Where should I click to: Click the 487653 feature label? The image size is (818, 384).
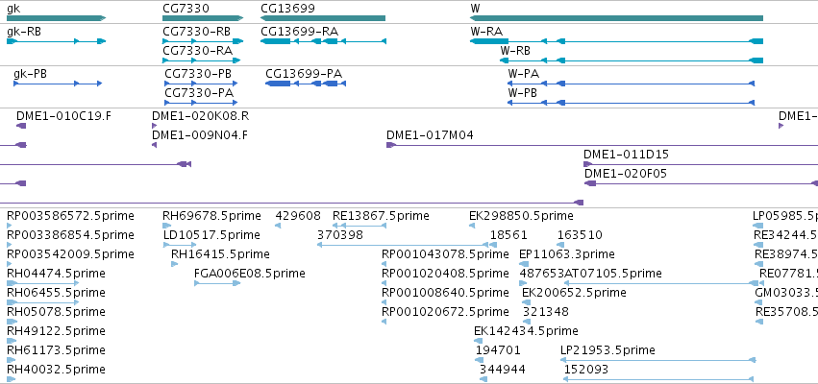tap(542, 274)
